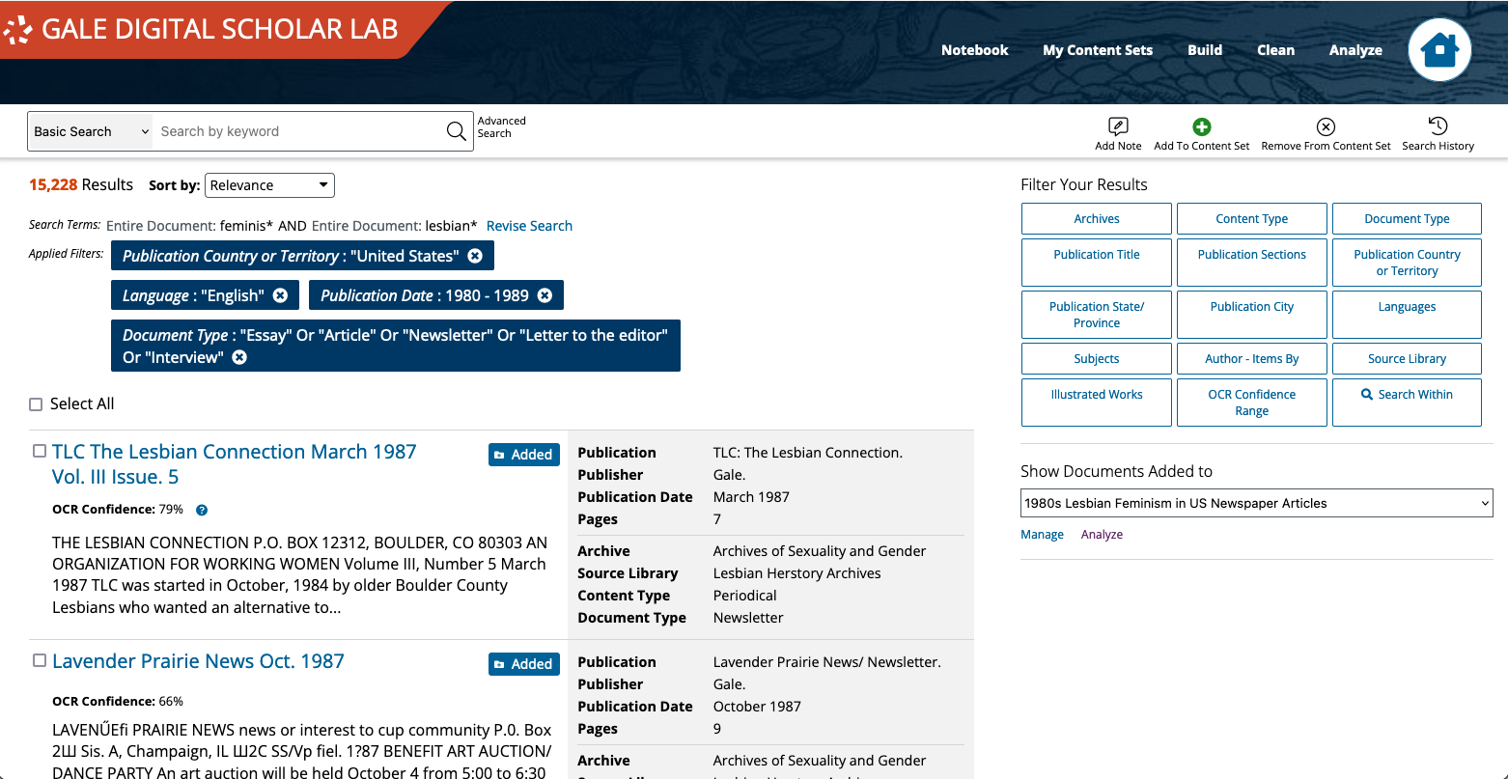The width and height of the screenshot is (1508, 779).
Task: Go to the home page icon
Action: point(1439,49)
